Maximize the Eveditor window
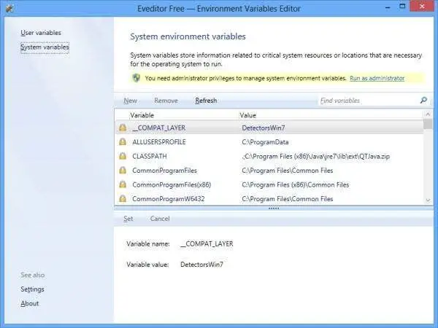Viewport: 438px width, 328px height. coord(402,7)
